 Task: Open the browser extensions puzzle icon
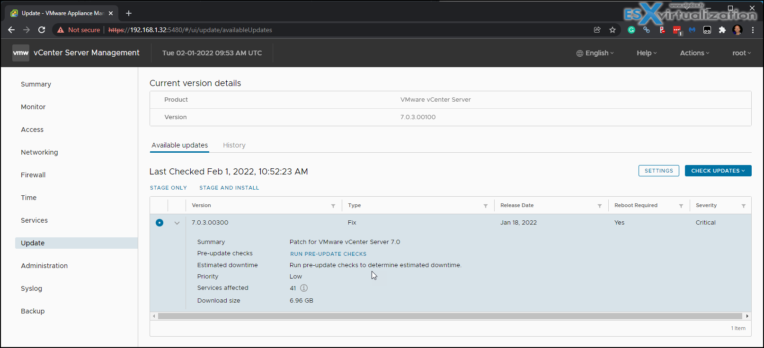pyautogui.click(x=722, y=30)
